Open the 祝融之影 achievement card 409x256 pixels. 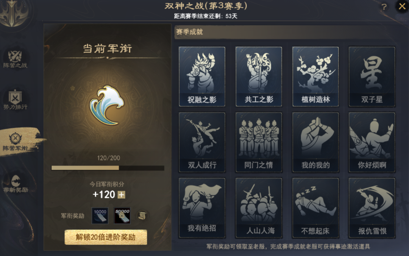202,76
